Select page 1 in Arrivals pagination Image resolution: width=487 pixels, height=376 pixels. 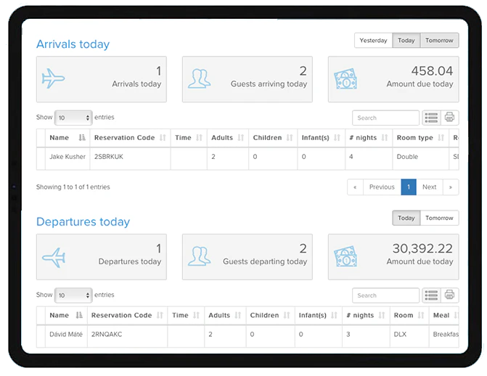coord(409,187)
